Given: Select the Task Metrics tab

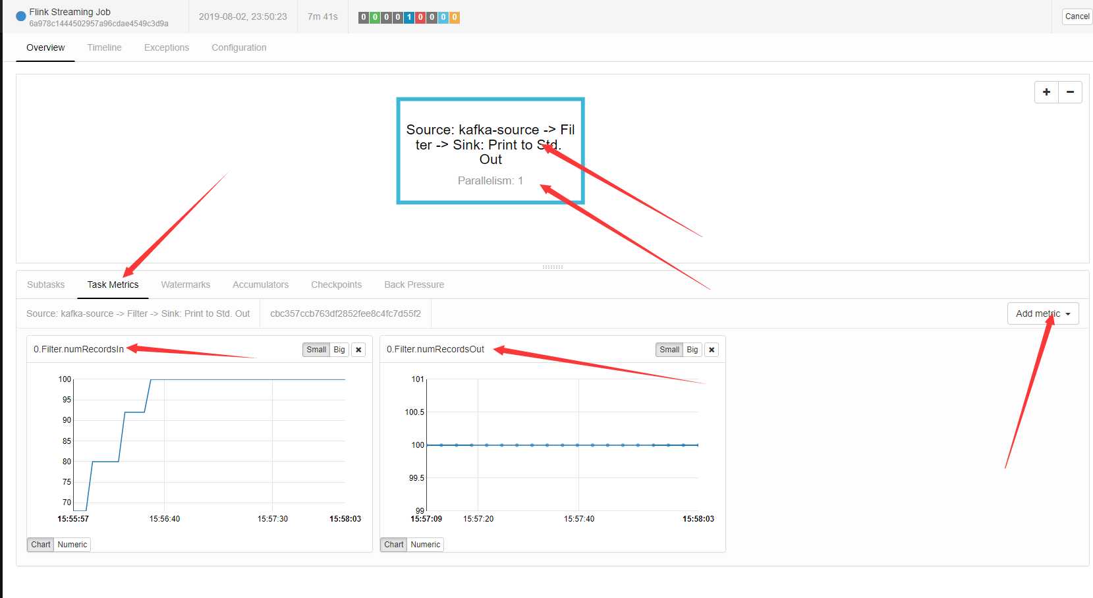Looking at the screenshot, I should 113,285.
